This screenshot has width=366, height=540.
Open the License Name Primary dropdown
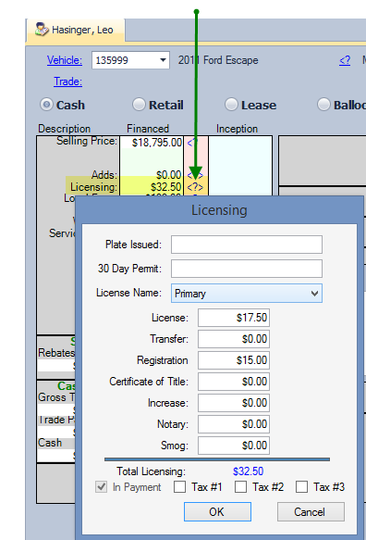click(247, 294)
